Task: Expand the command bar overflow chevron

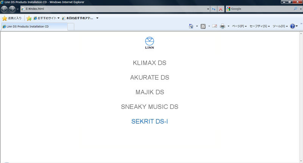Action: 301,24
